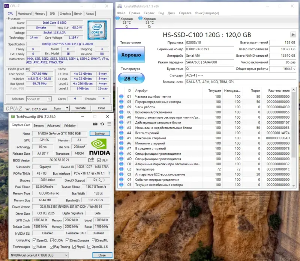Capture a screenshot with GPU-Z camera icon

click(95, 124)
